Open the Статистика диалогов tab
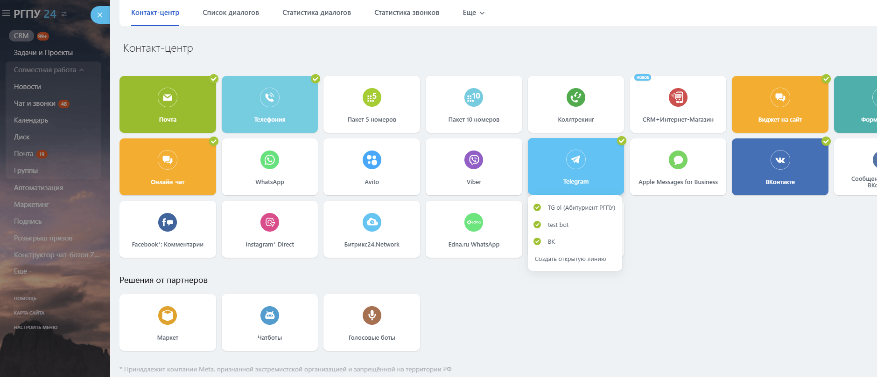Viewport: 877px width, 377px height. pyautogui.click(x=317, y=13)
